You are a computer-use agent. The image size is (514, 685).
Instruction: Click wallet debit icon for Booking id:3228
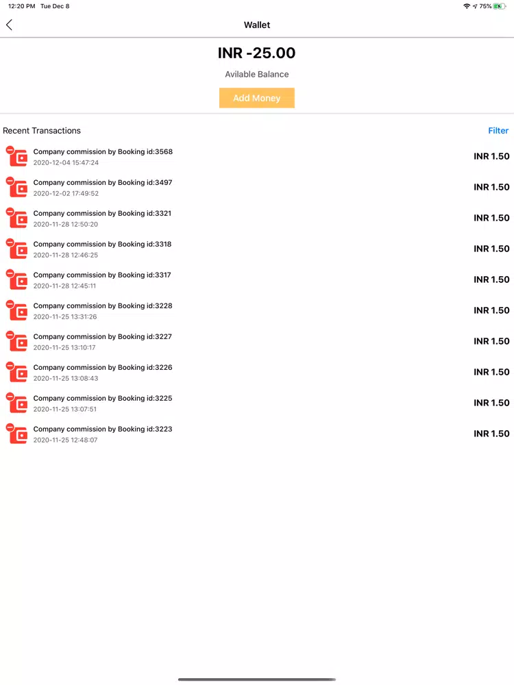coord(16,310)
